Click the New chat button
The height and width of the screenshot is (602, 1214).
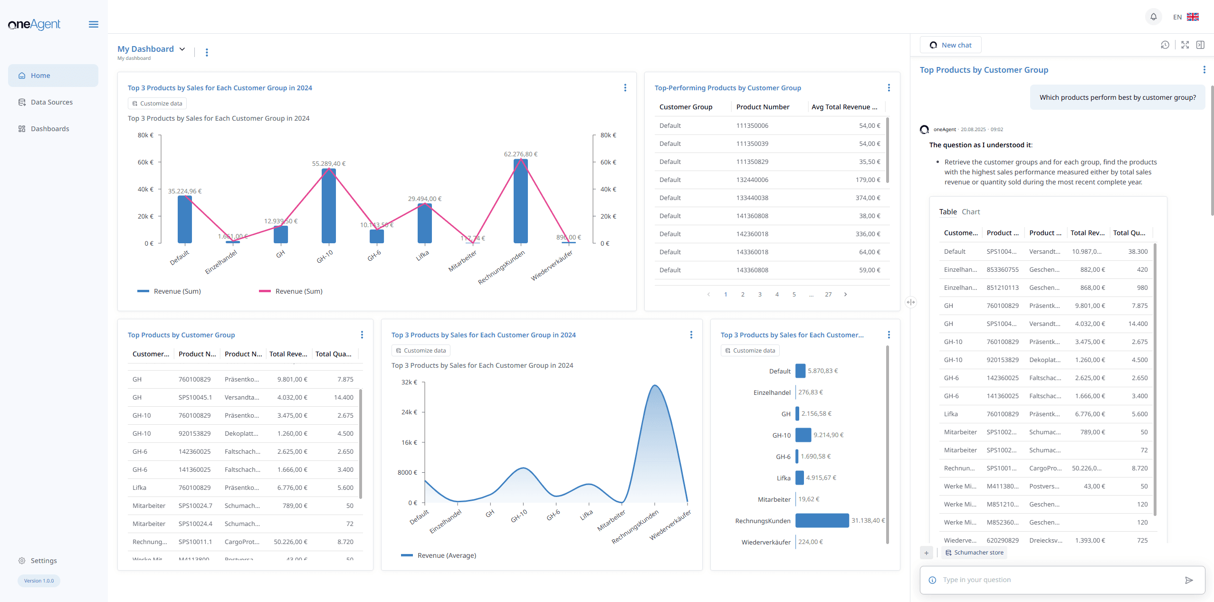(x=950, y=45)
